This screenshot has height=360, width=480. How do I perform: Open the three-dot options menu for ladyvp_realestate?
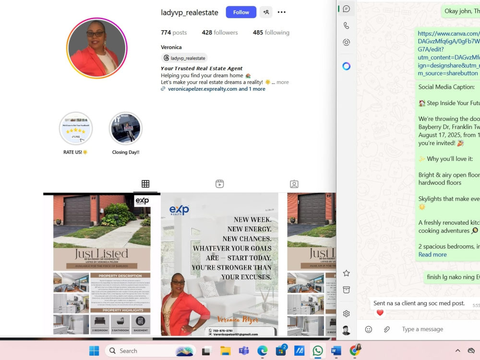(281, 12)
